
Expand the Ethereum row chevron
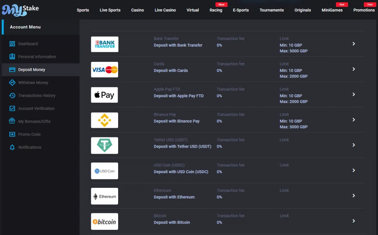[354, 196]
